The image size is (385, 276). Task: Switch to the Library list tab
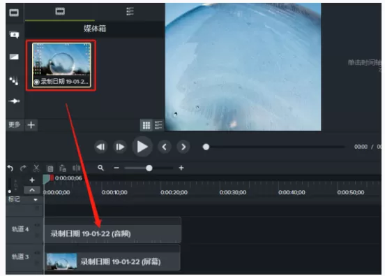tap(130, 11)
